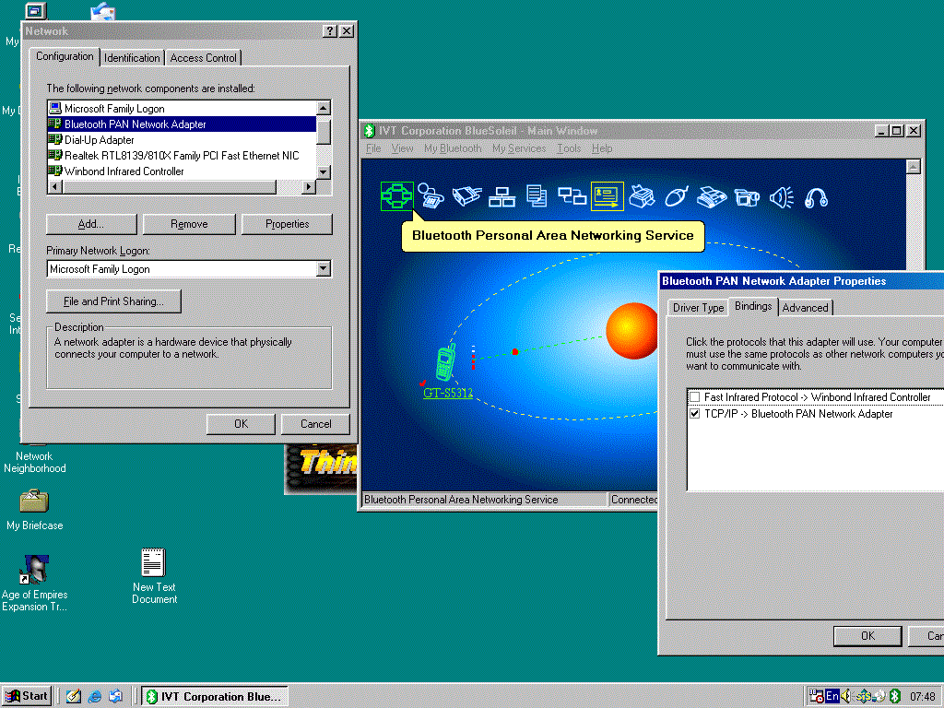
Task: Select Dial-Up Adapter in components list
Action: click(182, 140)
